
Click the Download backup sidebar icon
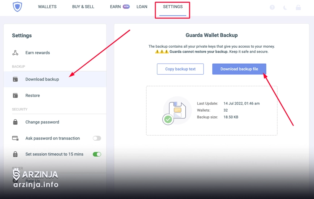(15, 79)
